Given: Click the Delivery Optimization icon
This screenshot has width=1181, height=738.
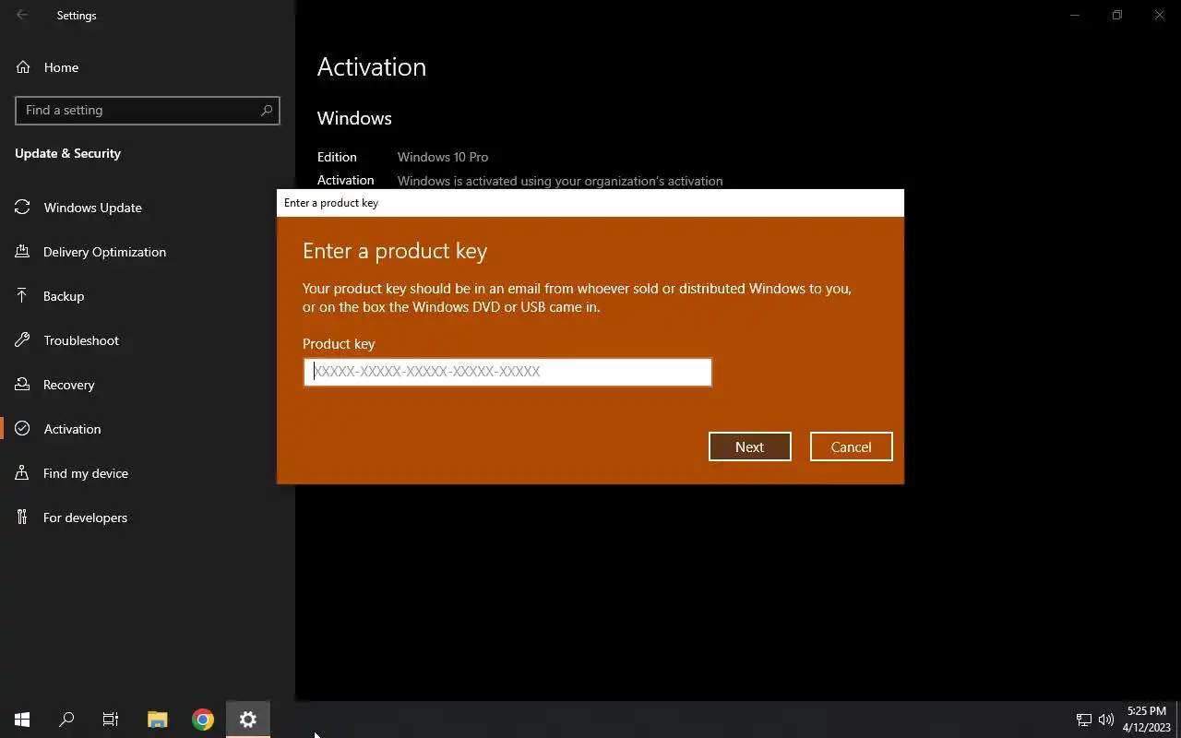Looking at the screenshot, I should pos(23,252).
